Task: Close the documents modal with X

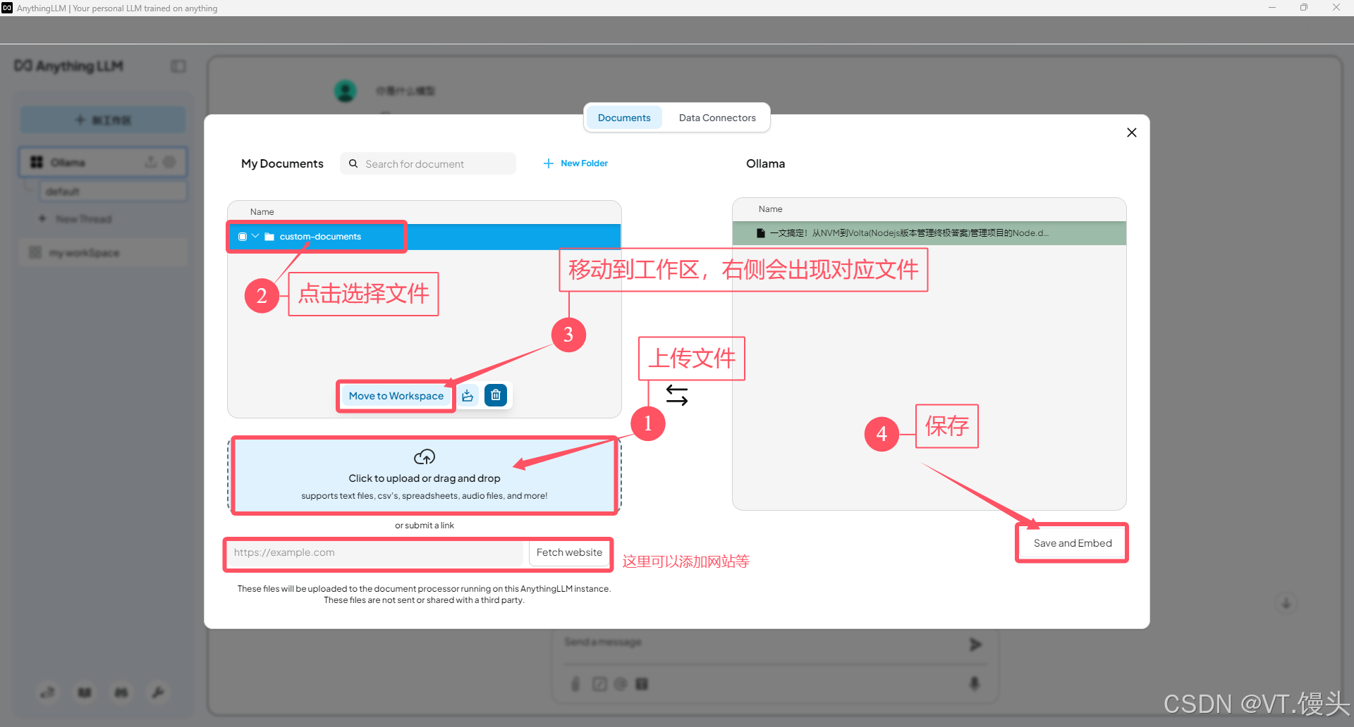Action: pyautogui.click(x=1132, y=132)
